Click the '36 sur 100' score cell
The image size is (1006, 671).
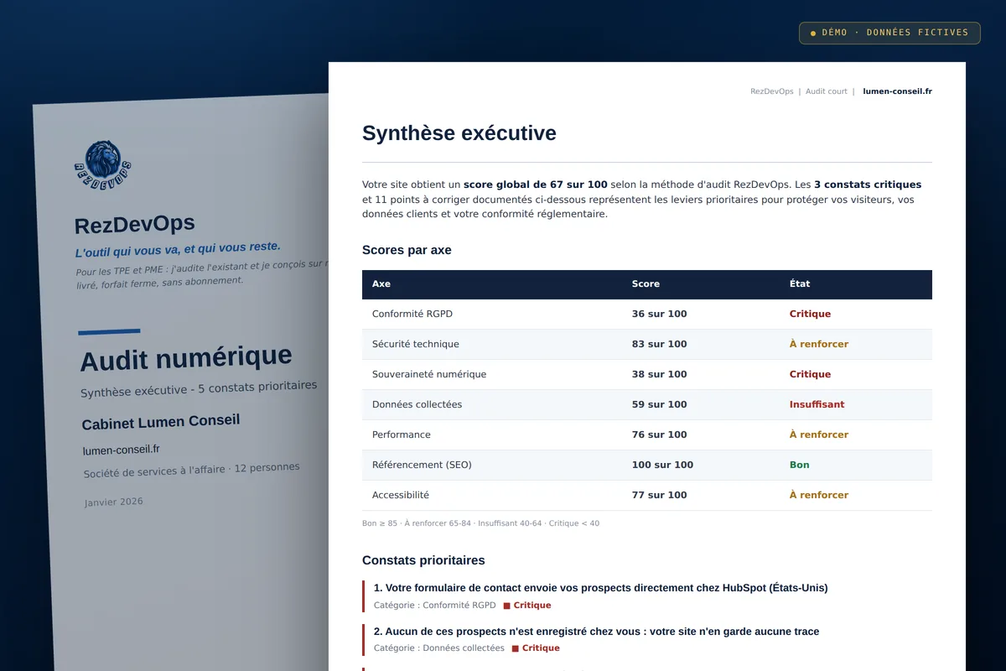[659, 314]
